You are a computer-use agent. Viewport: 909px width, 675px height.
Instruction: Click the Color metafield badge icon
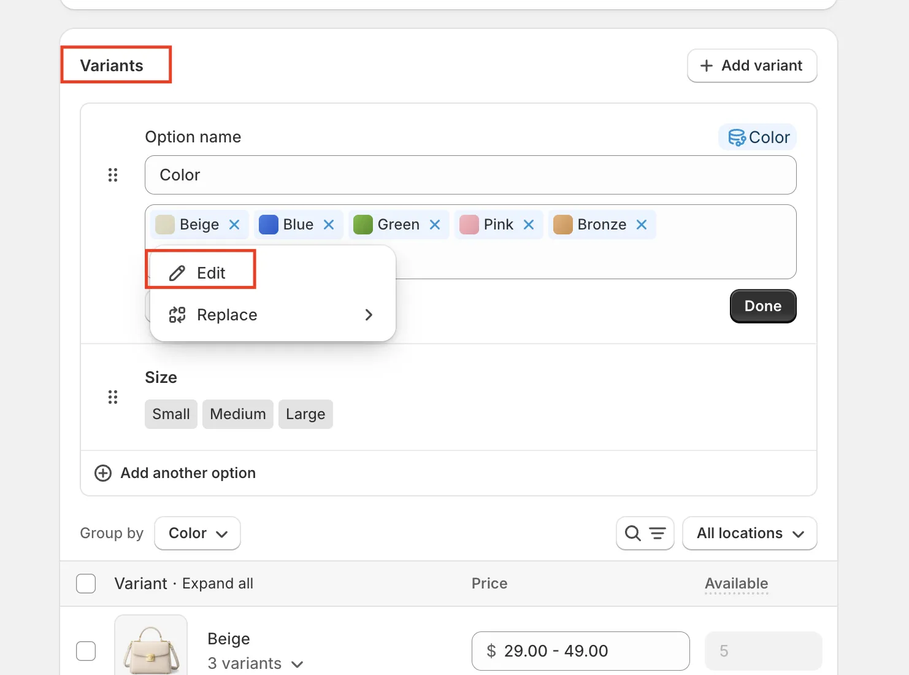click(736, 137)
